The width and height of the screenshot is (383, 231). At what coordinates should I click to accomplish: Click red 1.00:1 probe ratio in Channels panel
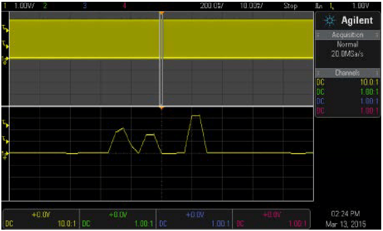[369, 111]
